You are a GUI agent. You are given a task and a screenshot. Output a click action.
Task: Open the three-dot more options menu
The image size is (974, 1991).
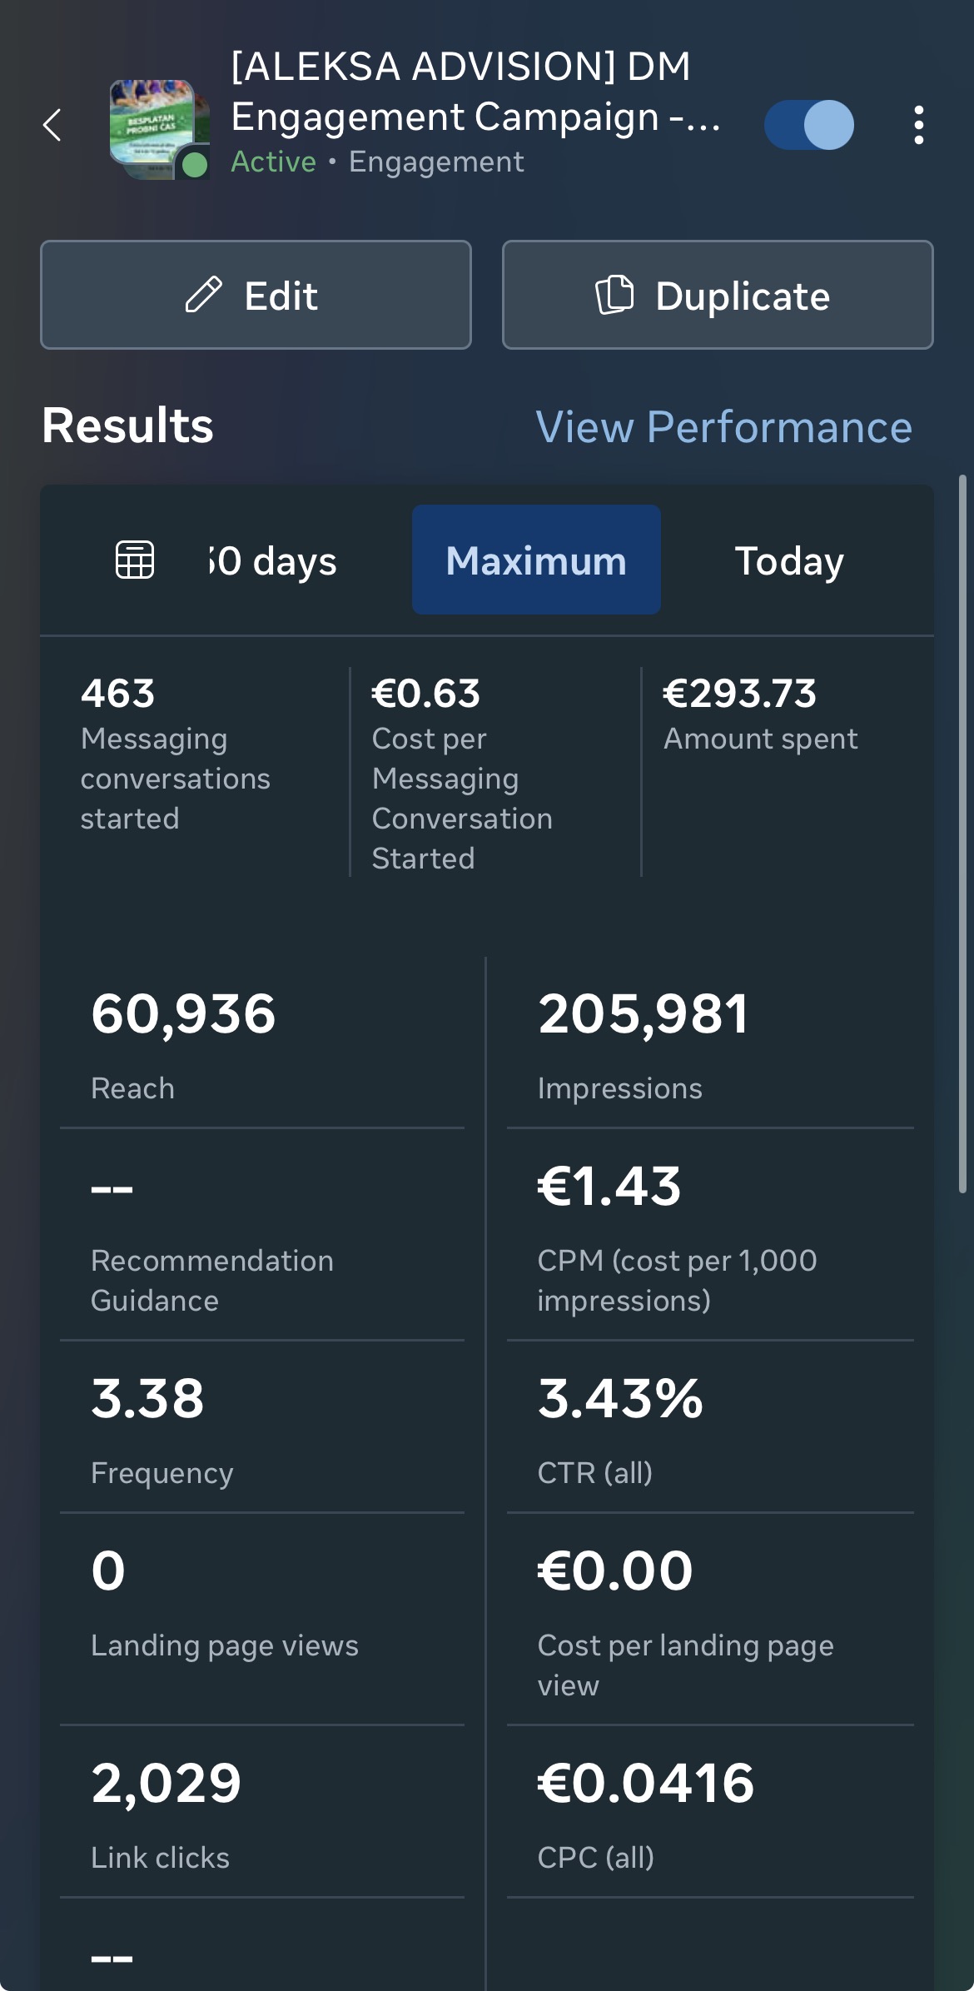coord(918,125)
